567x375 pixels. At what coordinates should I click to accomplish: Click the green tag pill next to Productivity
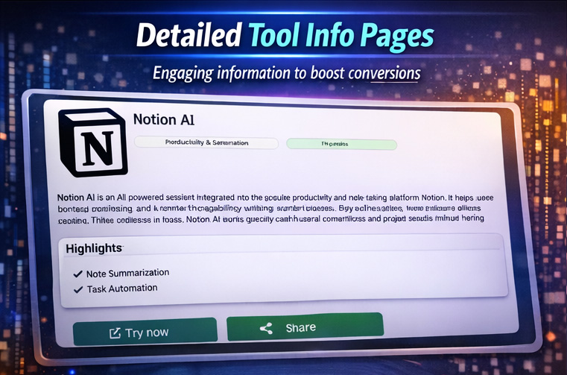pyautogui.click(x=341, y=144)
